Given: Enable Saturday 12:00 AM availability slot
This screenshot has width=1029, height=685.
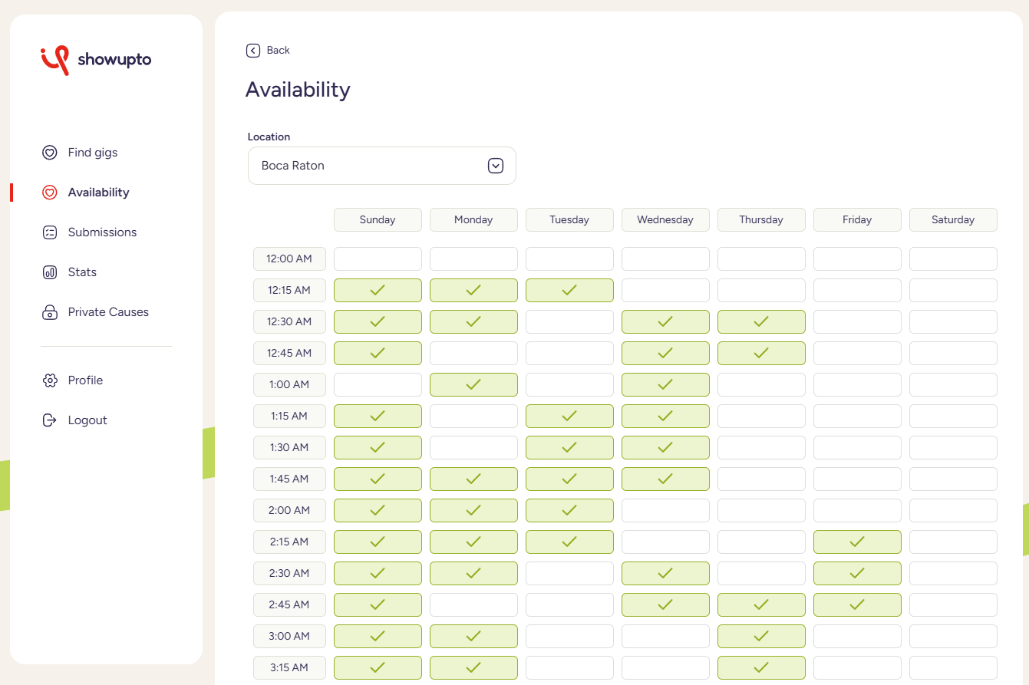Looking at the screenshot, I should point(953,259).
